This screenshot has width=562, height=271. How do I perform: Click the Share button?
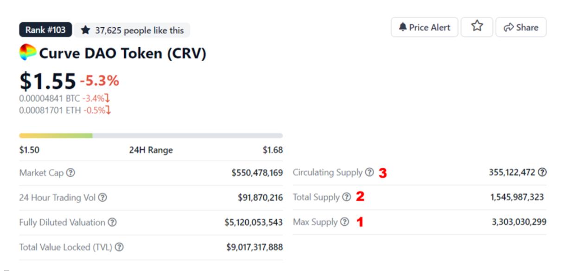coord(521,27)
